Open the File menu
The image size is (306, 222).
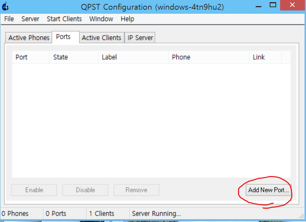(9, 19)
